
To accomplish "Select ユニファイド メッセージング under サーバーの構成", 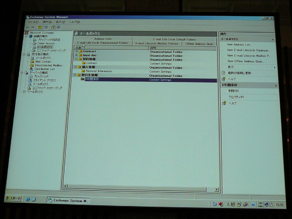I will 47,88.
